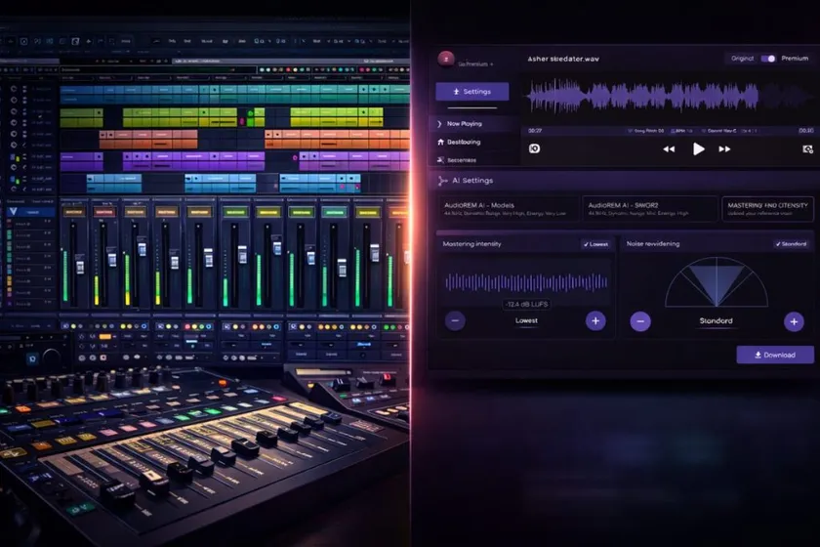Screen dimensions: 820x547
Task: Click the semicircular stereo width dial
Action: click(716, 281)
